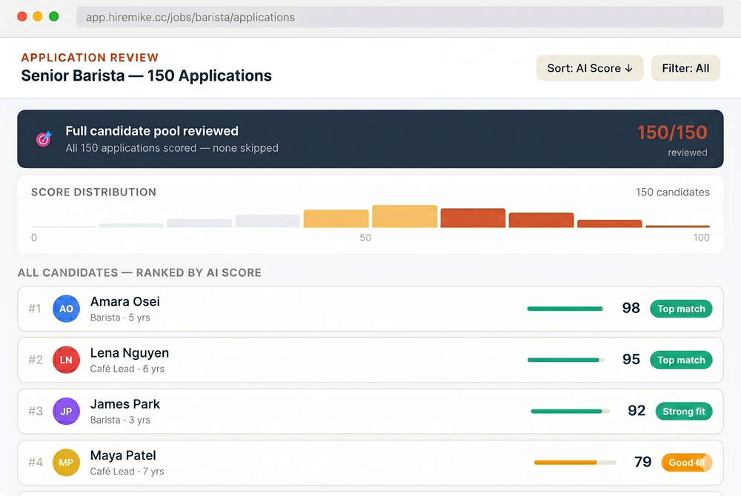This screenshot has height=496, width=741.
Task: Click Lena Nguyen's LN avatar
Action: (x=66, y=360)
